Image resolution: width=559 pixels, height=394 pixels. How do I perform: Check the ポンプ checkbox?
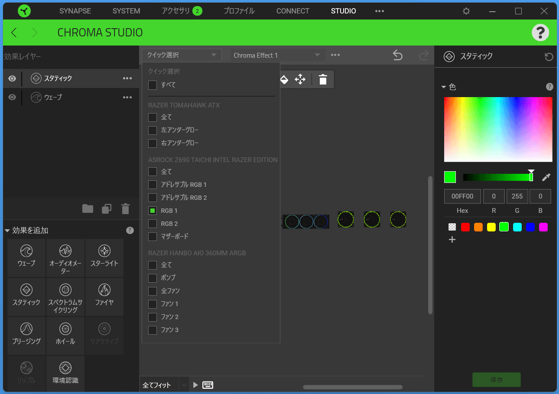click(x=153, y=278)
